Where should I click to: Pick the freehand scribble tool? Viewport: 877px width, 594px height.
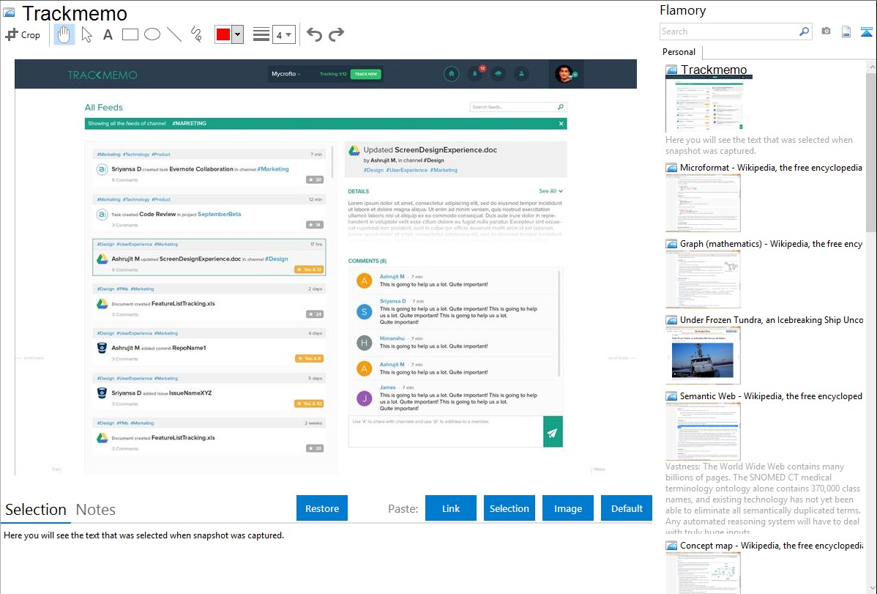[x=196, y=34]
